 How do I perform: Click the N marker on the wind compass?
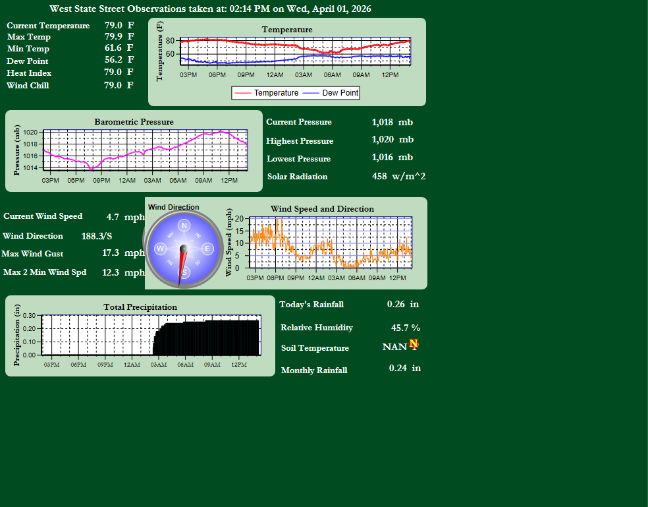tap(184, 225)
